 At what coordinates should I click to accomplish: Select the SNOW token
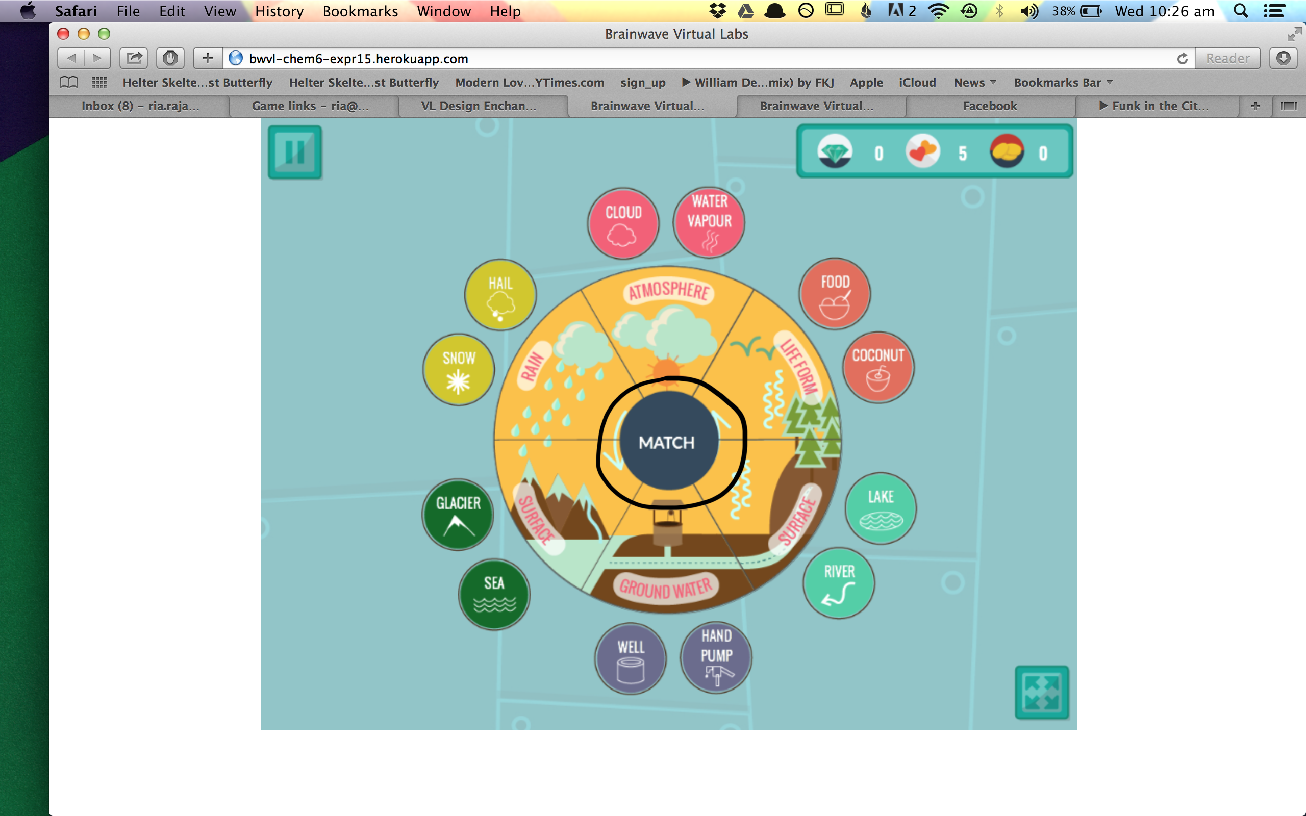click(459, 370)
